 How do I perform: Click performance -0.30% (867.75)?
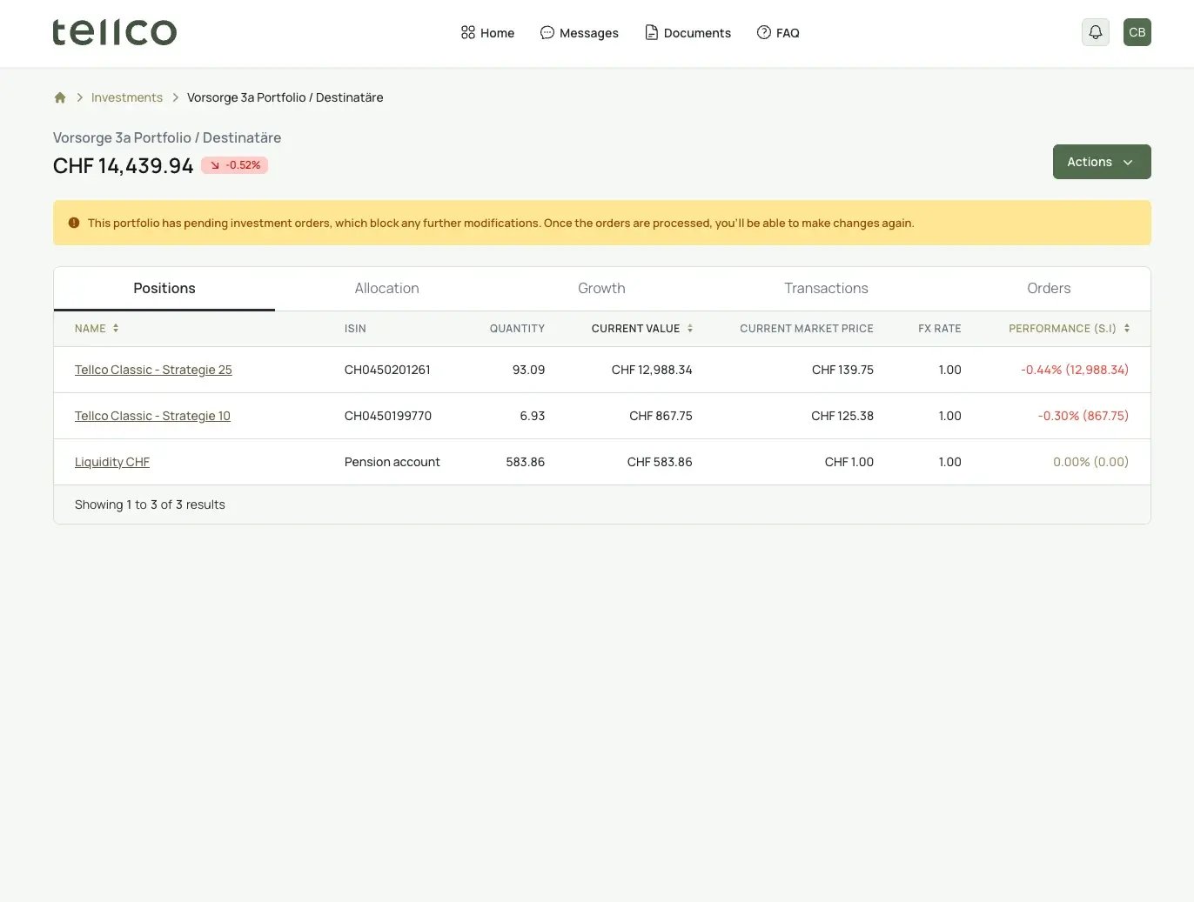coord(1083,416)
